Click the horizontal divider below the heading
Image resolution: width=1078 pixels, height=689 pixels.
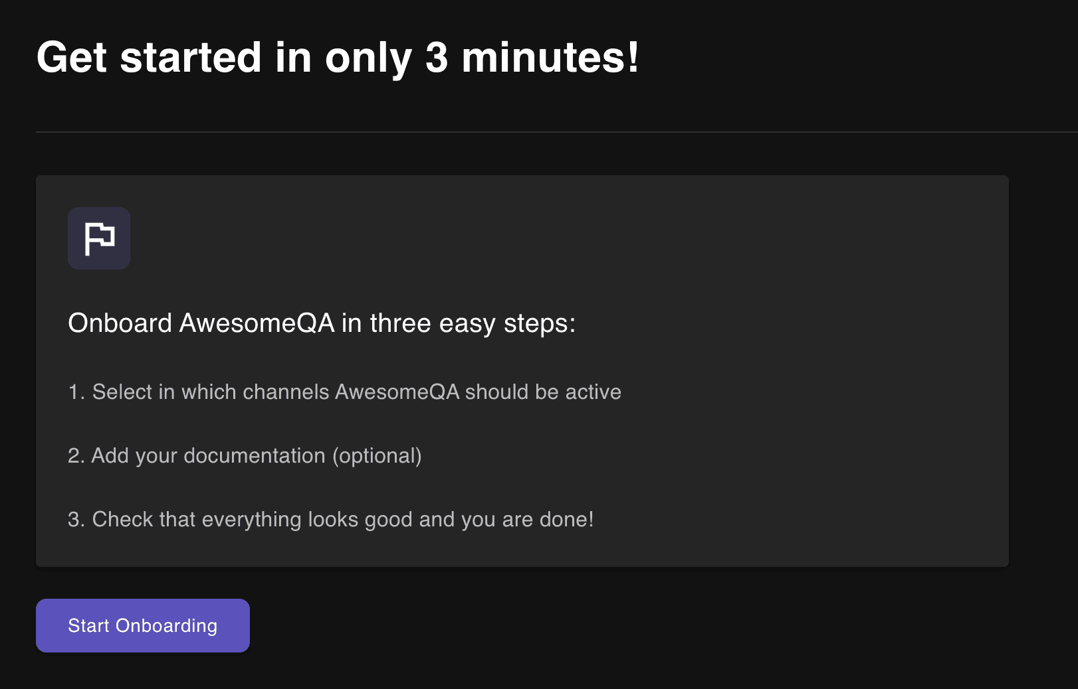pos(532,132)
